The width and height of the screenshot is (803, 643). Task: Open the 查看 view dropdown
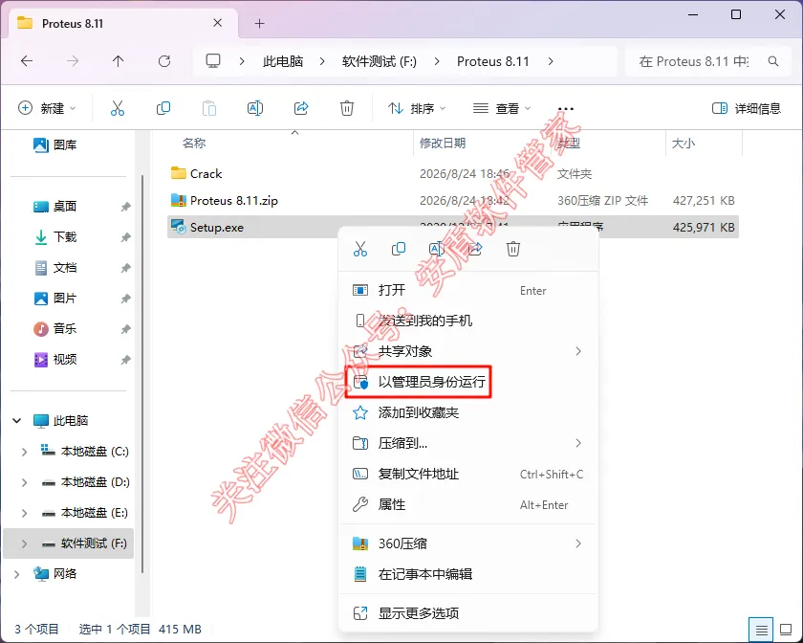click(x=501, y=108)
